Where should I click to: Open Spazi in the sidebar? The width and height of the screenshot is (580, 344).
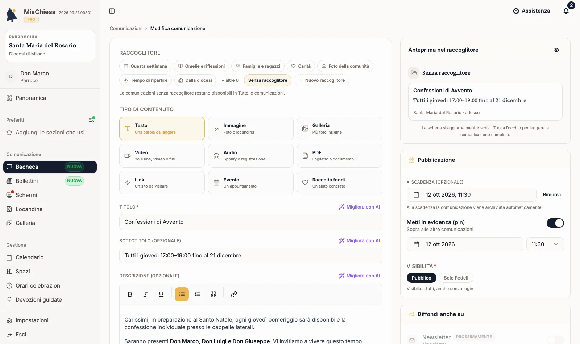pyautogui.click(x=50, y=272)
